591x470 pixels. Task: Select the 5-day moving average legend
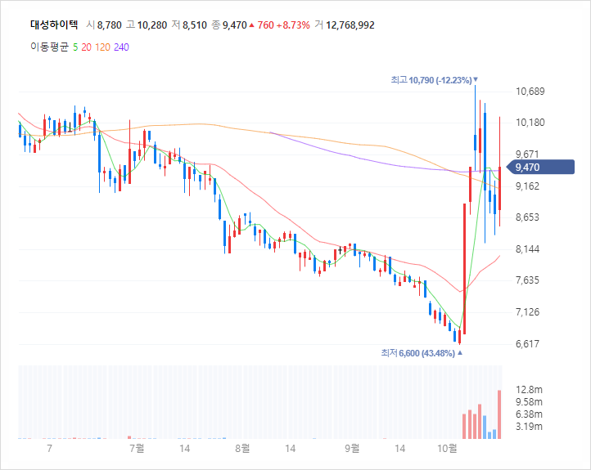(x=75, y=47)
